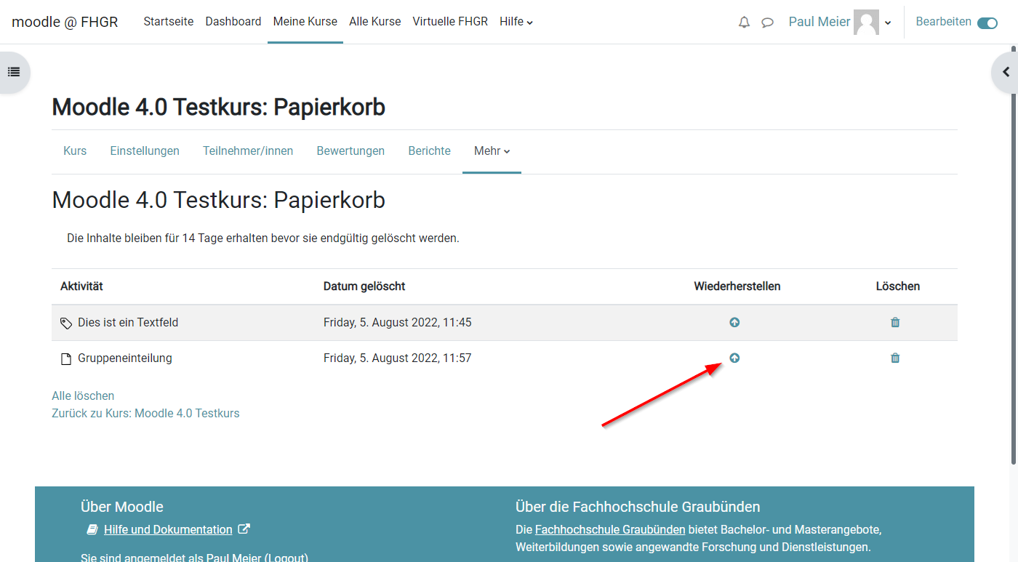Viewport: 1018px width, 562px height.
Task: Open the course index list icon
Action: pos(13,72)
